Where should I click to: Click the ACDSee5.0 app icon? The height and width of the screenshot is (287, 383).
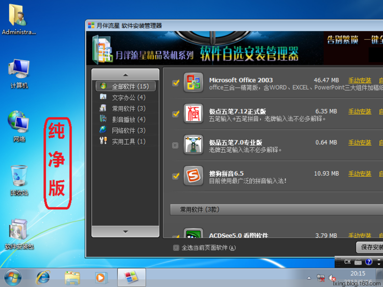click(x=193, y=233)
